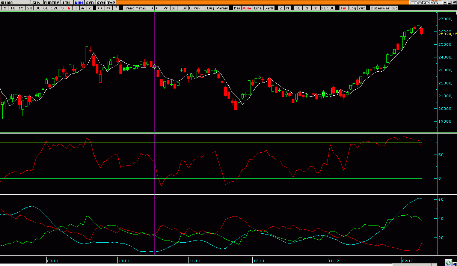Select the SYM tab
The image size is (457, 266).
point(101,3)
